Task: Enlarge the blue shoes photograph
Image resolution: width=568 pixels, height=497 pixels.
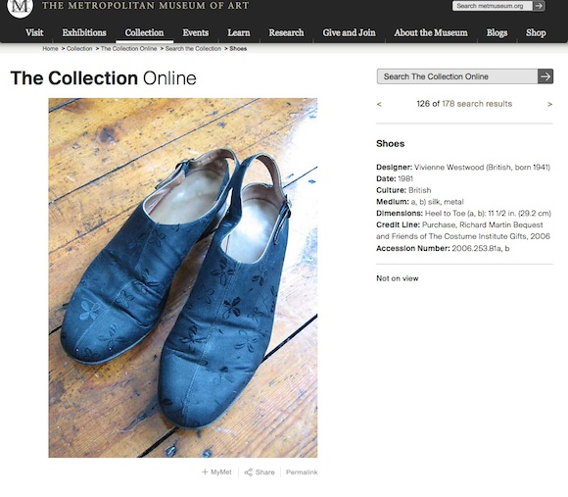Action: (x=183, y=277)
